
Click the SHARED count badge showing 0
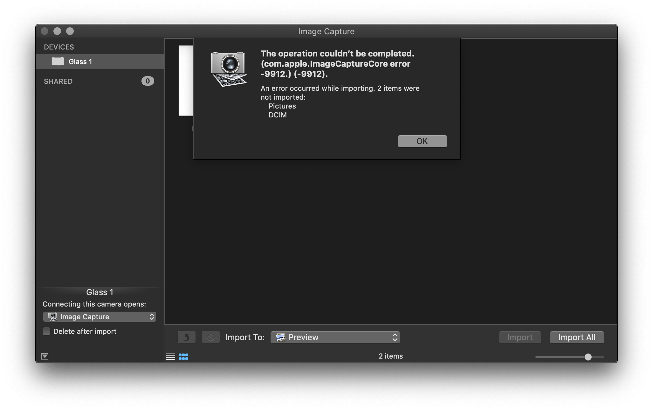point(148,81)
